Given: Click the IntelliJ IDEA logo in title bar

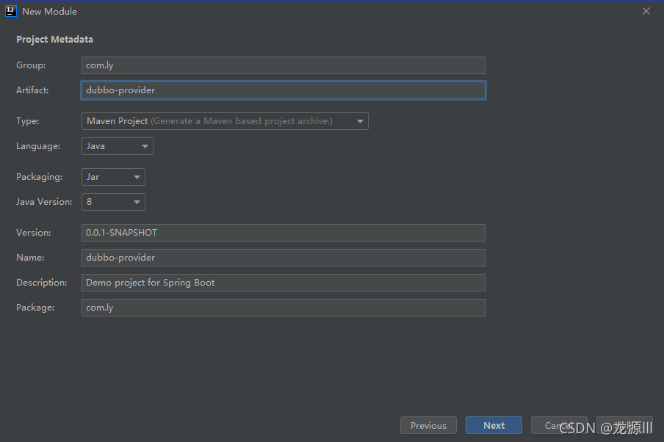Looking at the screenshot, I should (x=10, y=11).
